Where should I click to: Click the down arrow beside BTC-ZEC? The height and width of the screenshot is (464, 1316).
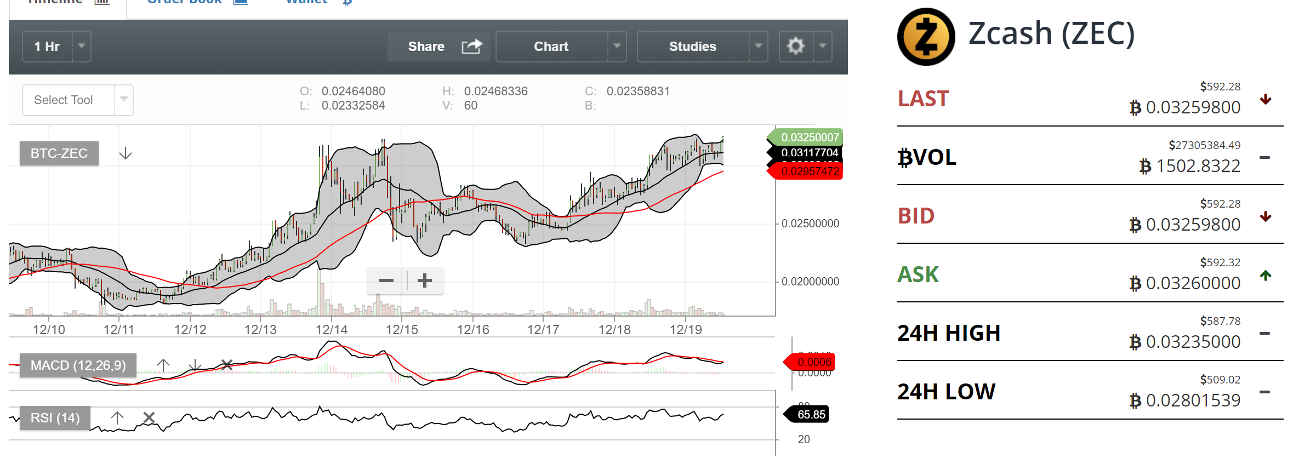point(126,153)
